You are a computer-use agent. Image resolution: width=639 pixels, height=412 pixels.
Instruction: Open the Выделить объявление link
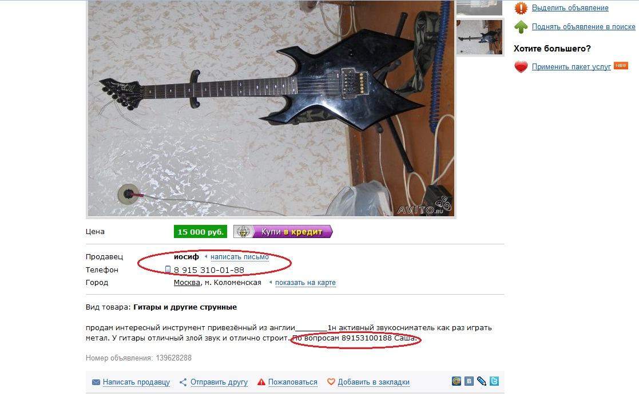pyautogui.click(x=570, y=8)
